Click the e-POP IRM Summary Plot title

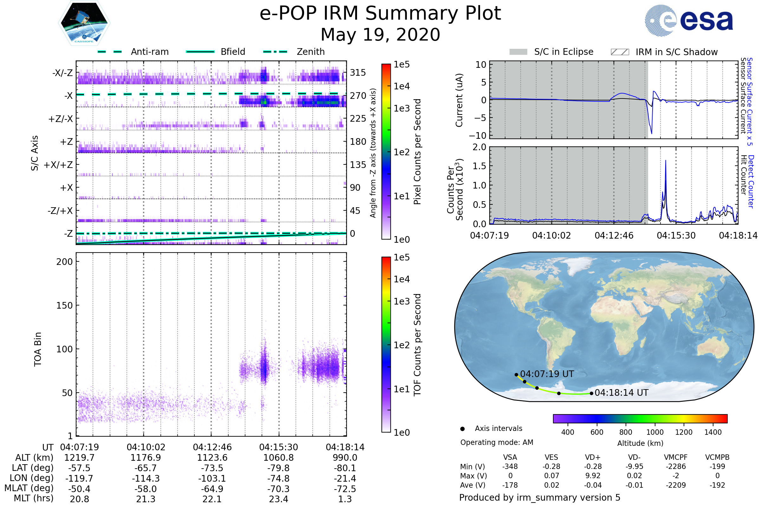pos(380,14)
